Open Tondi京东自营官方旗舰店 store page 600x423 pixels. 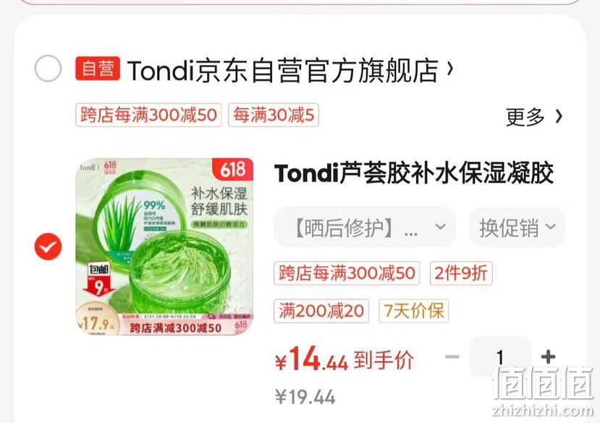(x=282, y=70)
